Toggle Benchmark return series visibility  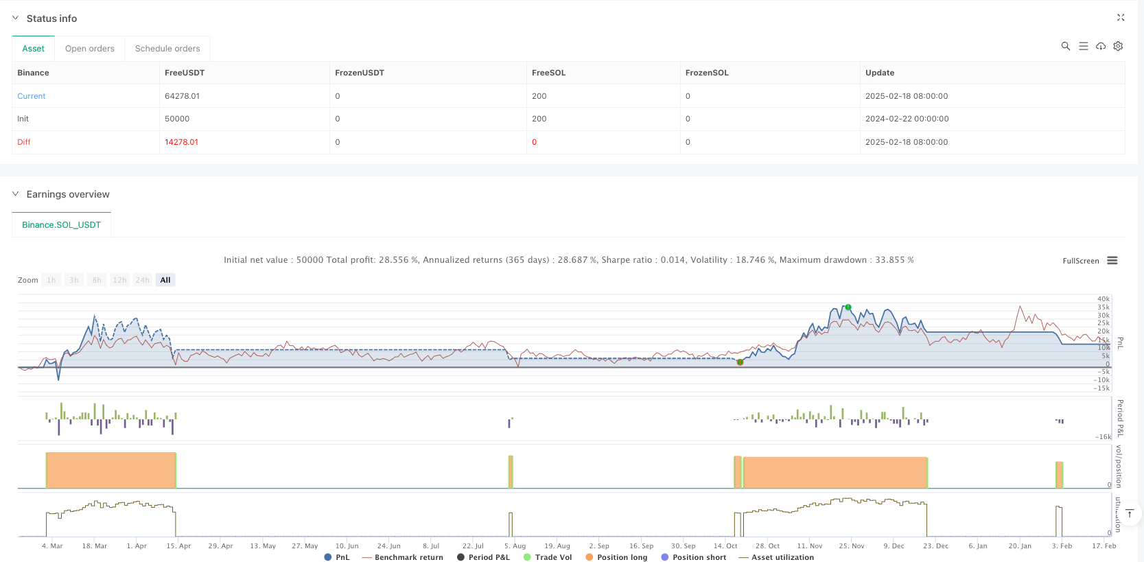click(403, 557)
